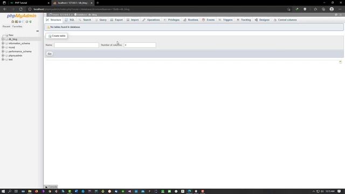
Task: Open mysql database
Action: click(12, 47)
